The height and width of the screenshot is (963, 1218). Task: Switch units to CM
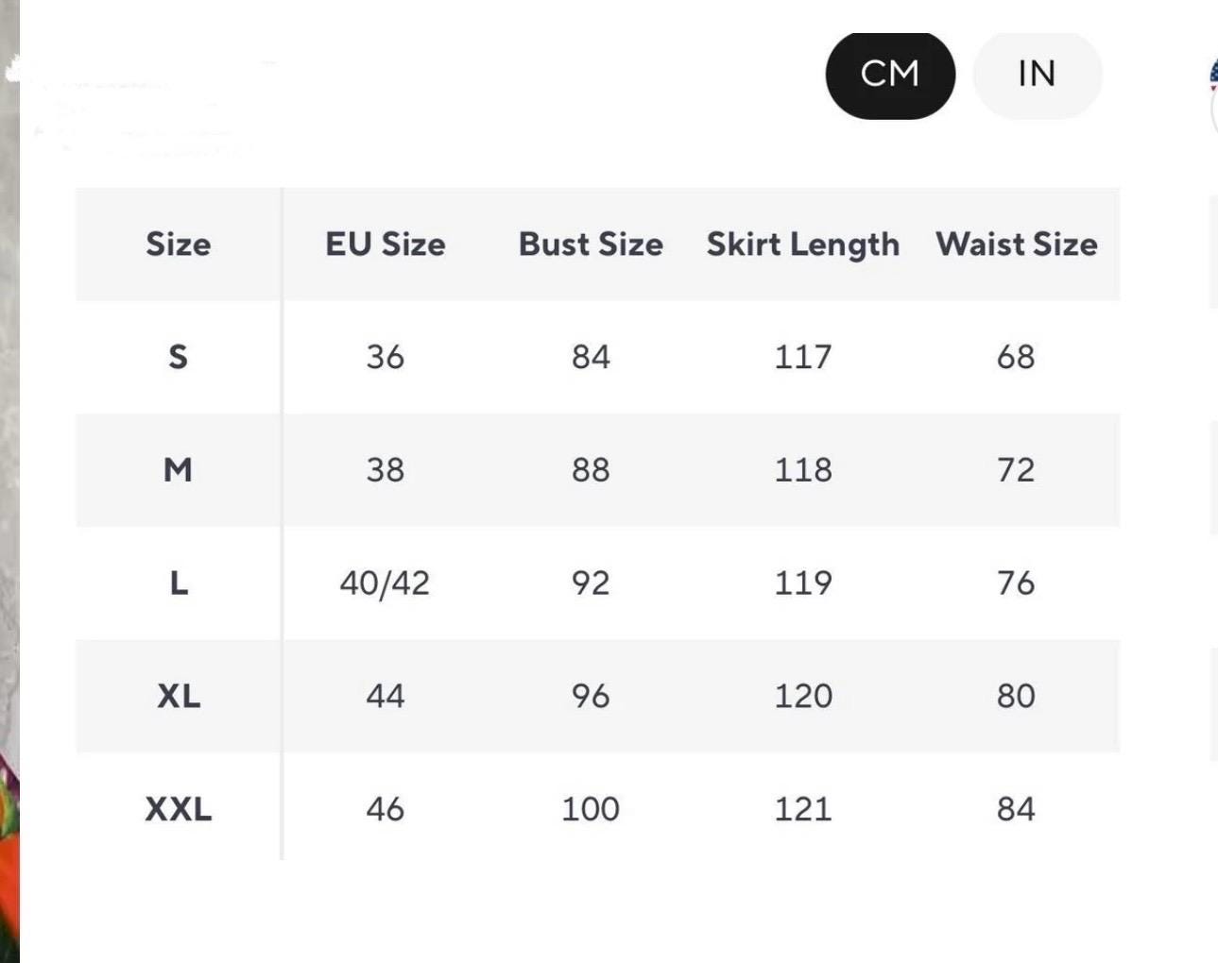tap(890, 75)
